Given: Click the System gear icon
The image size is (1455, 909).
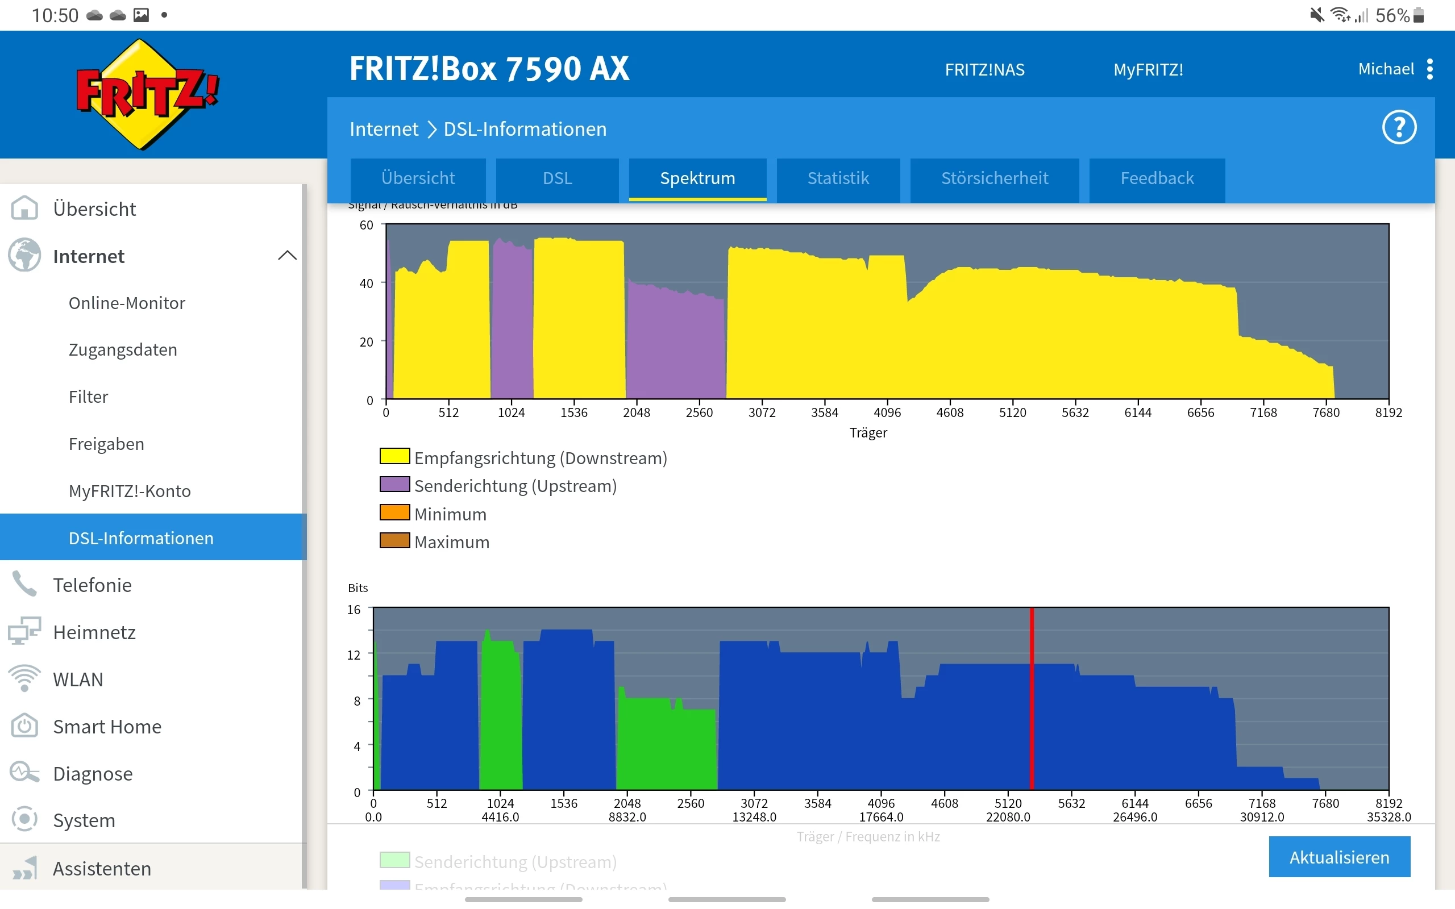Looking at the screenshot, I should (24, 819).
